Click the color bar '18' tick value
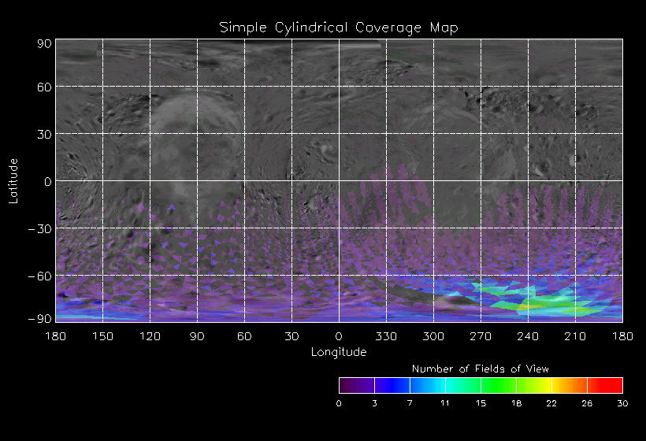Screen dimensions: 646x441 point(516,403)
